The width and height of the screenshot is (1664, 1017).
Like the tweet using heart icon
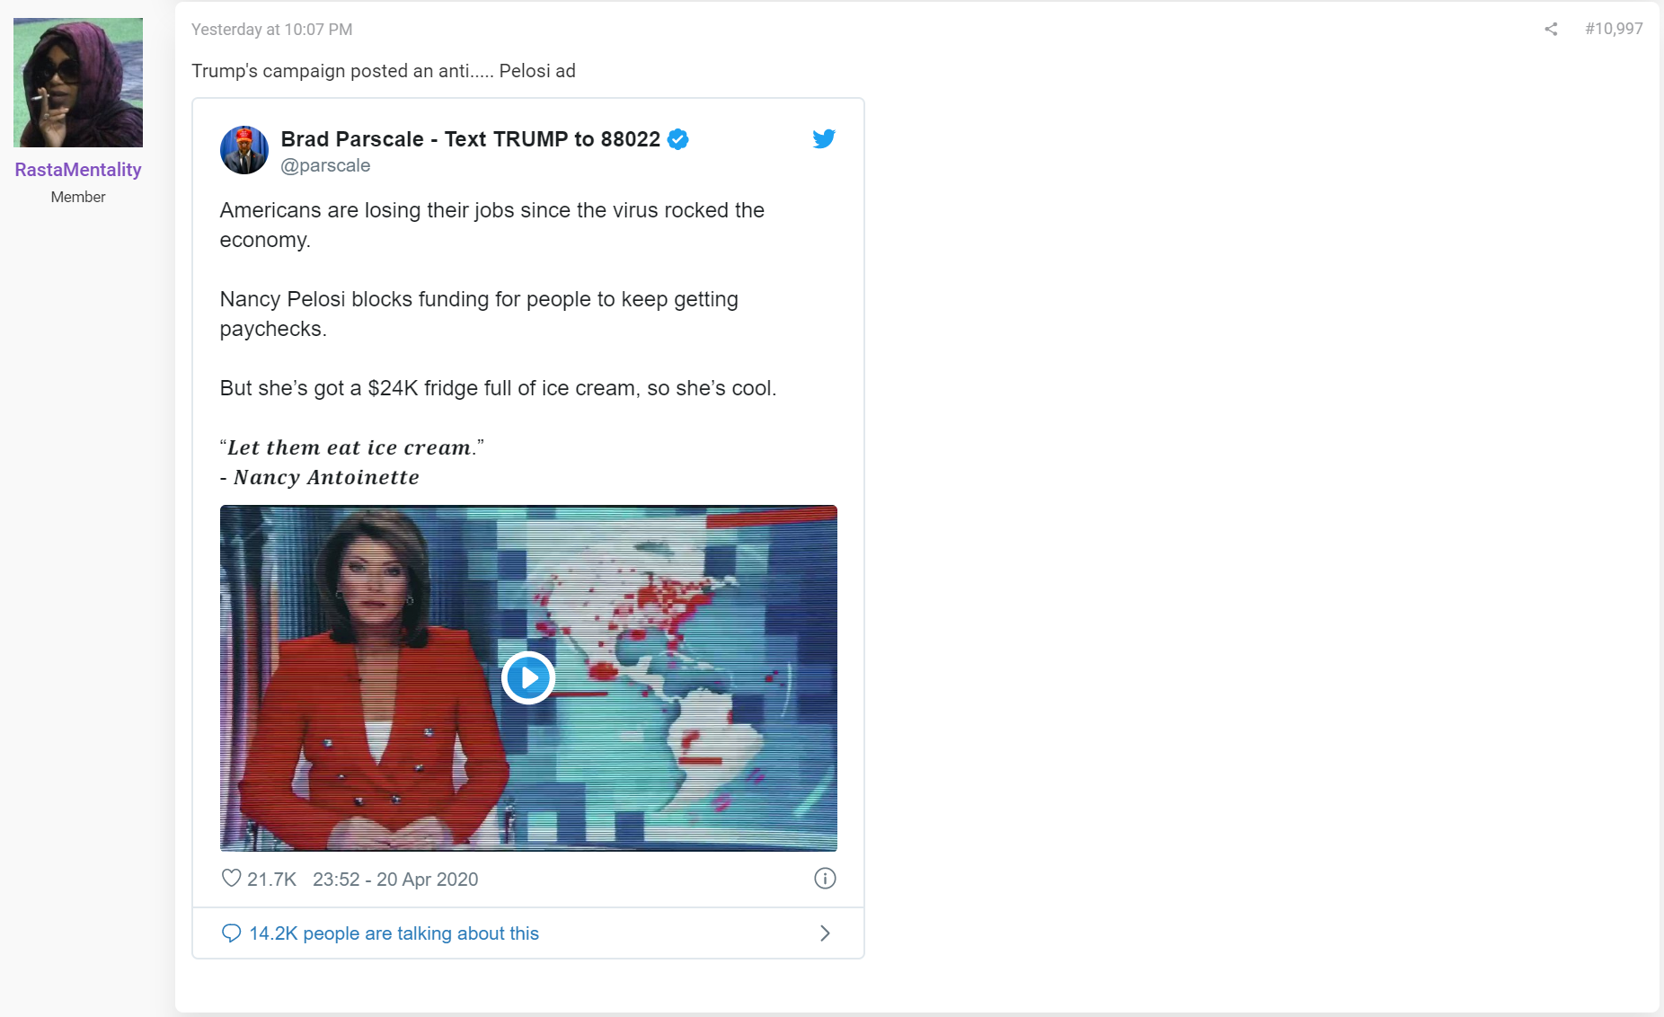click(x=231, y=879)
